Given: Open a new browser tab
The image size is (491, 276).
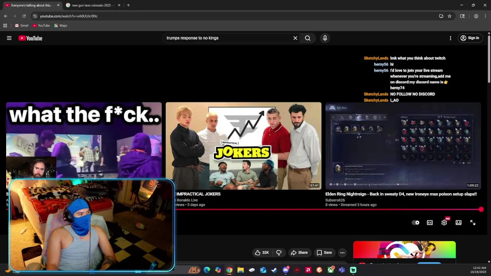Looking at the screenshot, I should 128,5.
